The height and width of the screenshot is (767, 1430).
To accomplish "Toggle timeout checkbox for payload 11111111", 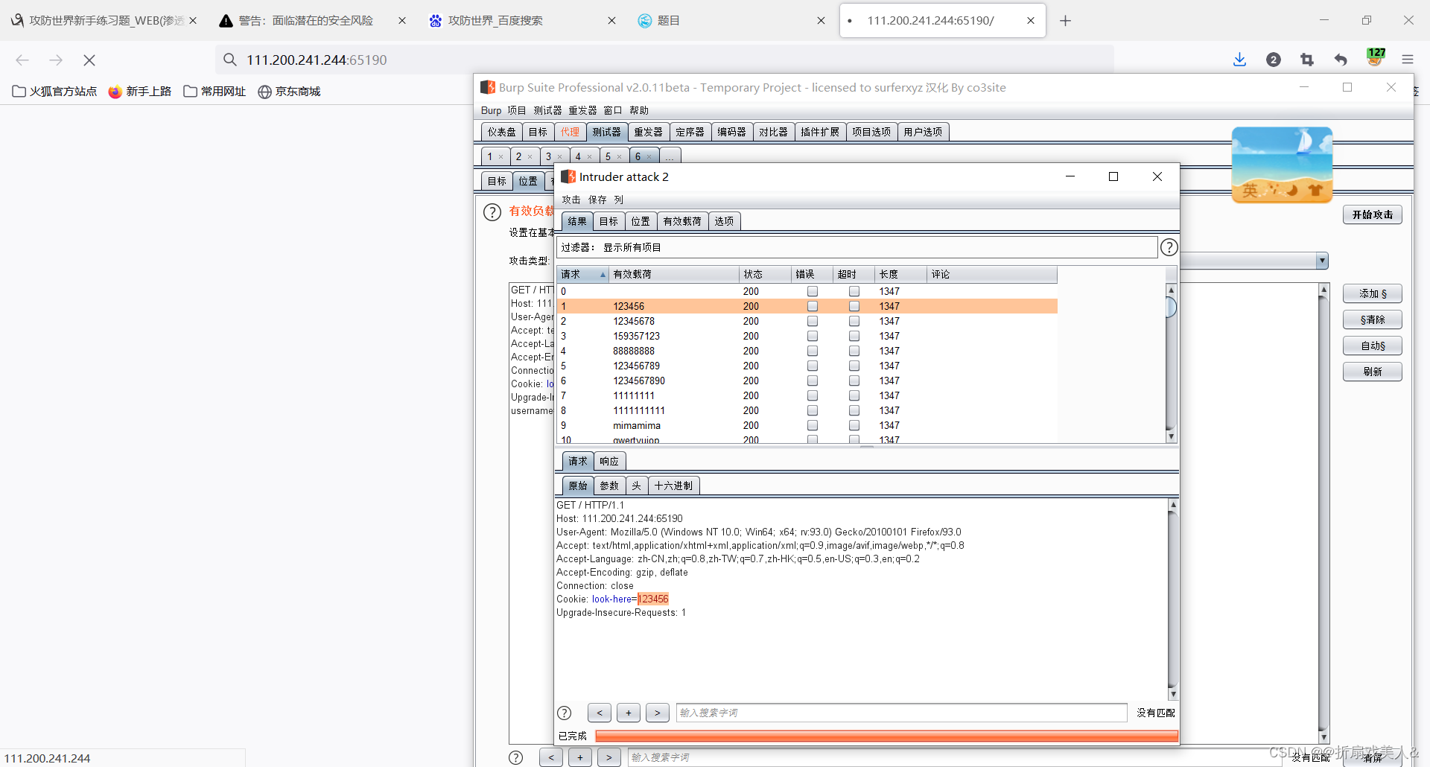I will click(854, 395).
